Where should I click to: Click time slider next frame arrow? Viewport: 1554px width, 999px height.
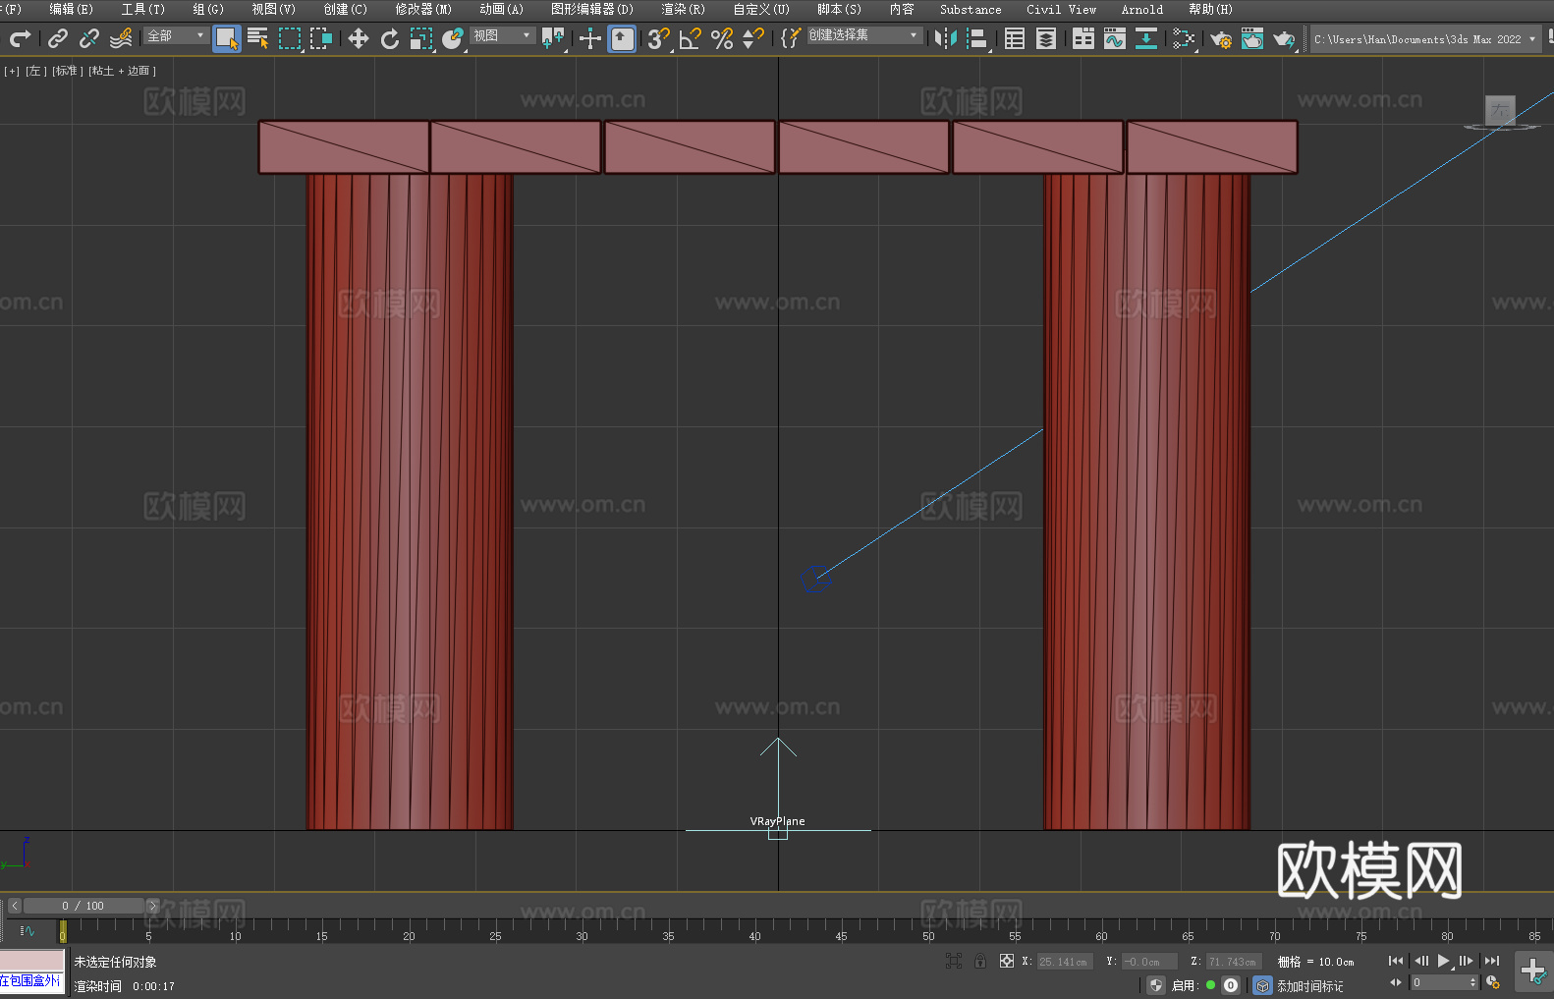[x=152, y=906]
